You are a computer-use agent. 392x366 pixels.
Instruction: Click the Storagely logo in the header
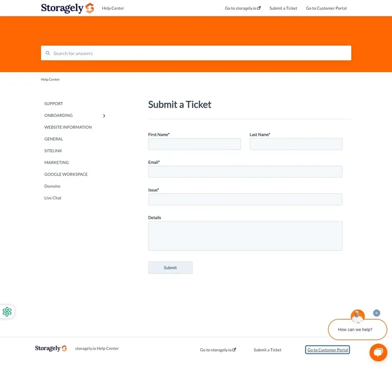tap(68, 8)
